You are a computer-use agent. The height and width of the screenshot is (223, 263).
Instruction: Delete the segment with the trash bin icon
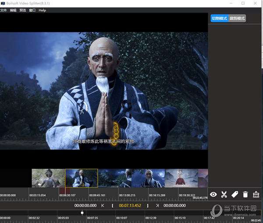245,195
